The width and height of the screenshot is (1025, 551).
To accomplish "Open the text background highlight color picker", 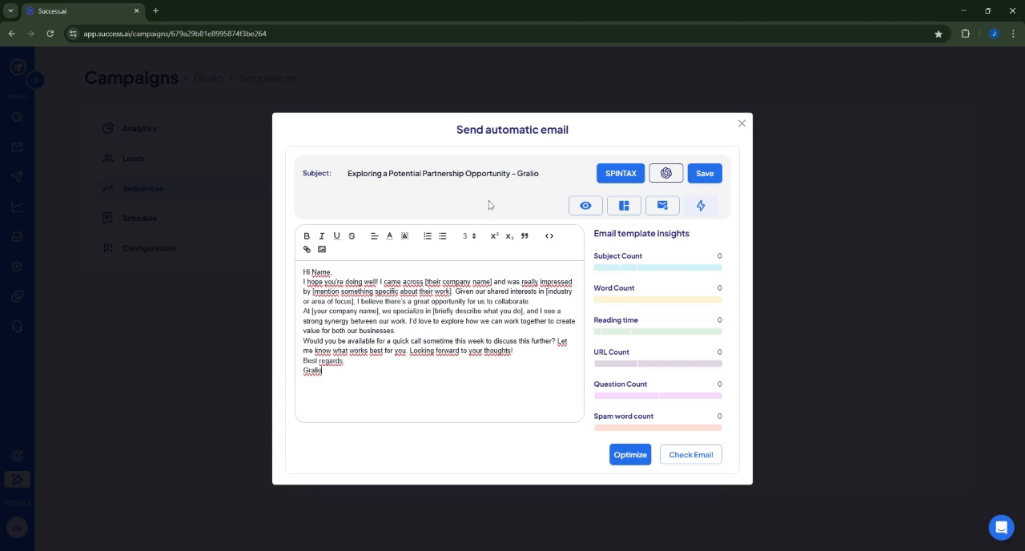I will click(x=404, y=236).
